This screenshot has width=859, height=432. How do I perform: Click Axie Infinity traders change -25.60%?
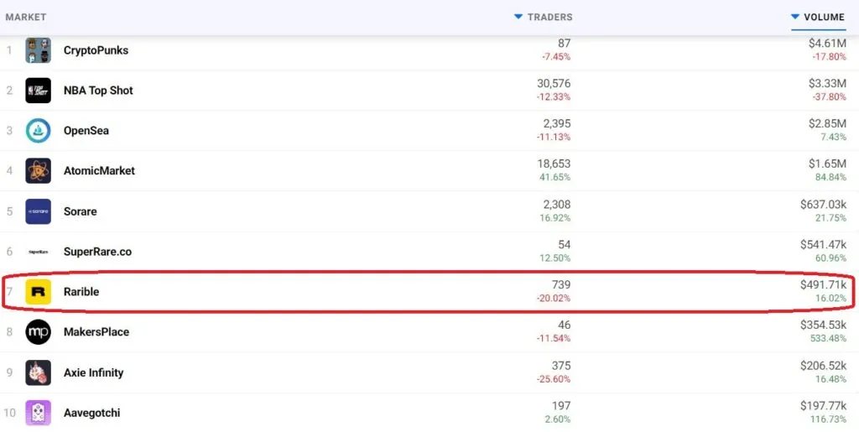554,379
